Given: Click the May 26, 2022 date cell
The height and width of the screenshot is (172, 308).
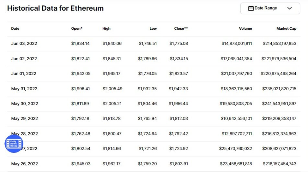Looking at the screenshot, I should pos(25,164).
